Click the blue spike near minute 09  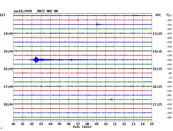[97, 24]
